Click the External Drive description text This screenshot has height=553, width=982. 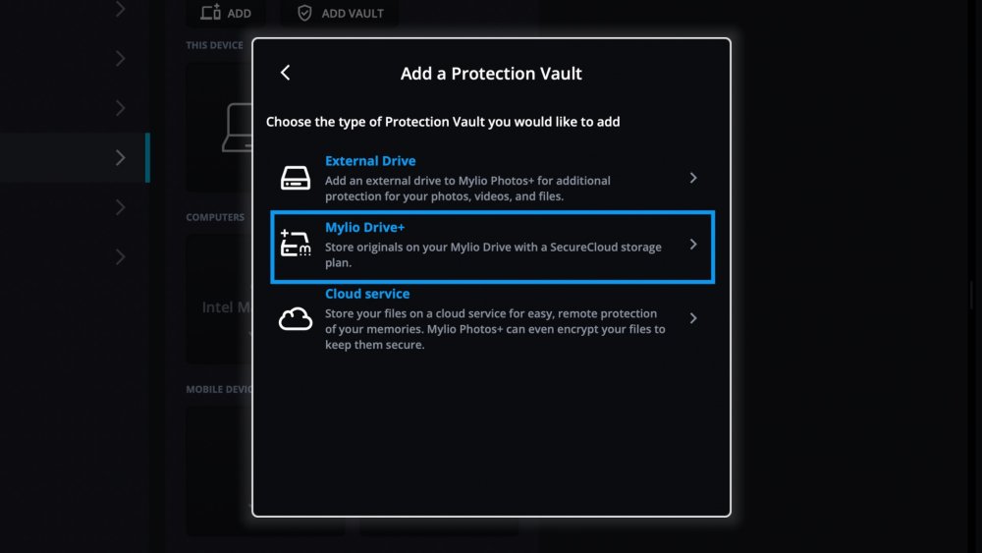(467, 188)
